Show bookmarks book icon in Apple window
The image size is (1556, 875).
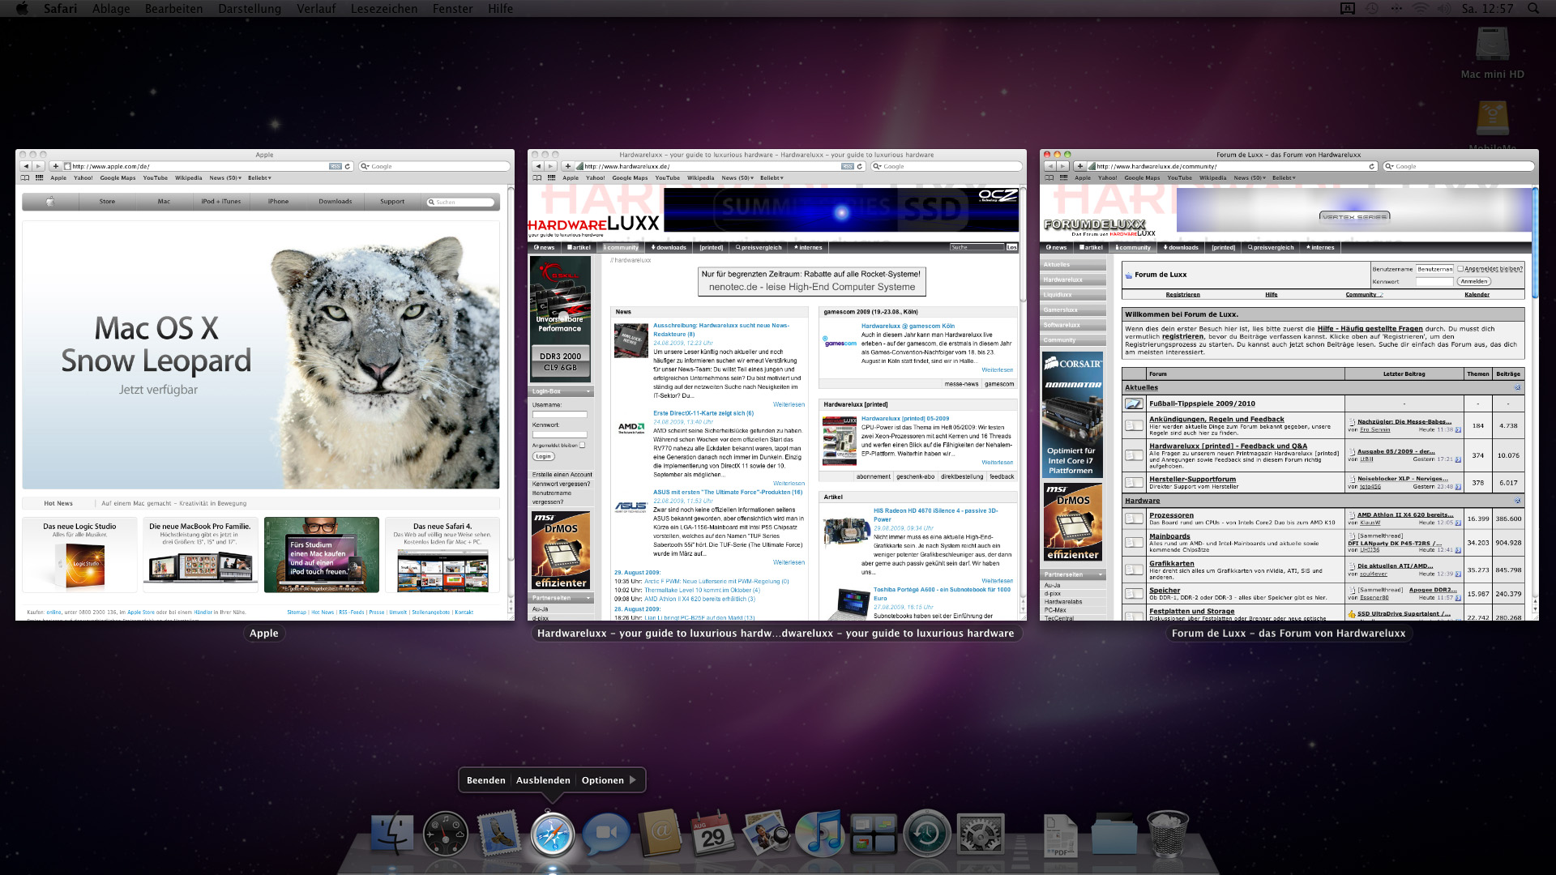point(25,178)
